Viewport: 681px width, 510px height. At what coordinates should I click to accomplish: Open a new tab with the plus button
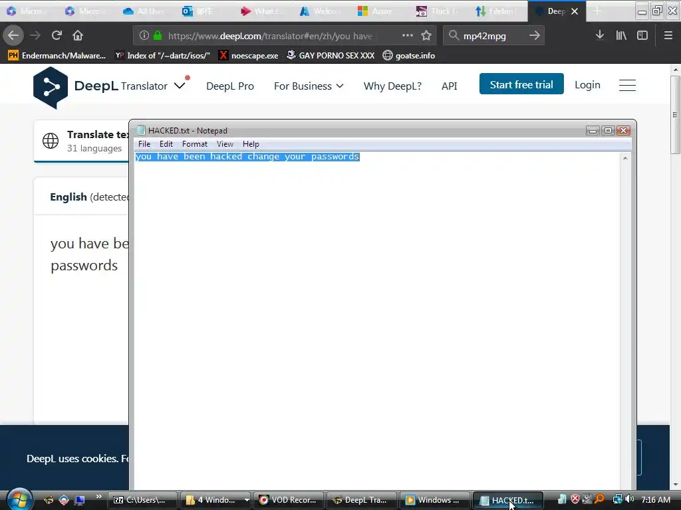597,11
